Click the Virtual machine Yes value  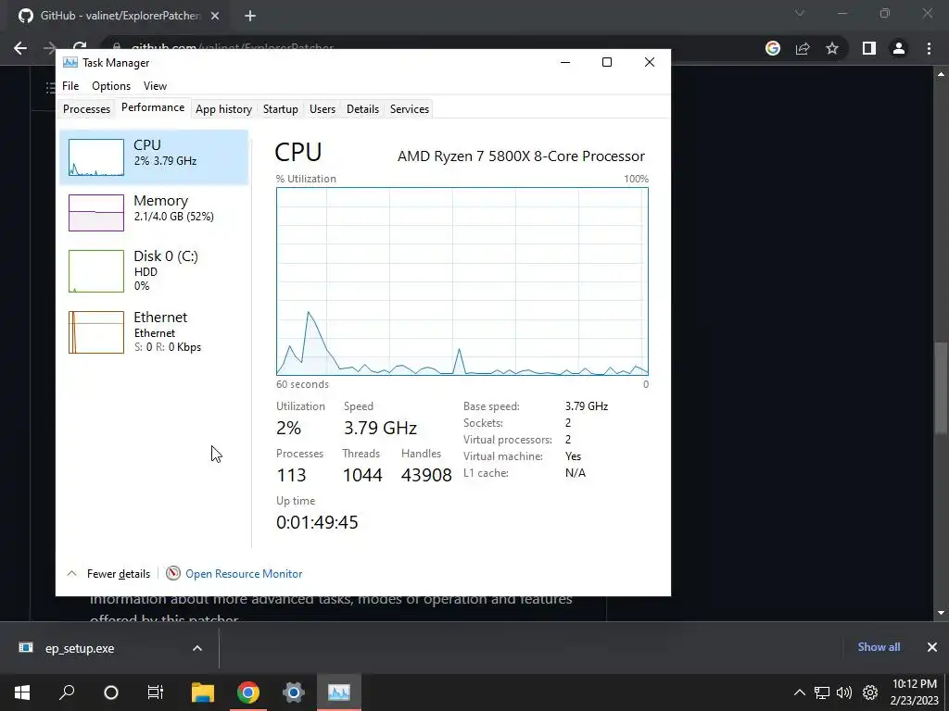coord(573,456)
